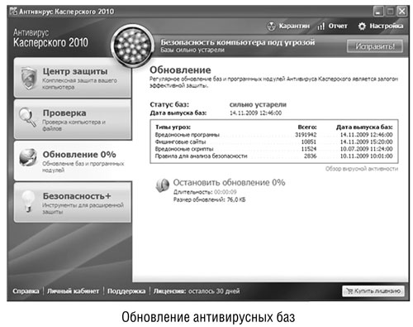Viewport: 413px width, 327px height.
Task: Click the Безопасность компьютера под угрозой heading
Action: click(x=238, y=42)
